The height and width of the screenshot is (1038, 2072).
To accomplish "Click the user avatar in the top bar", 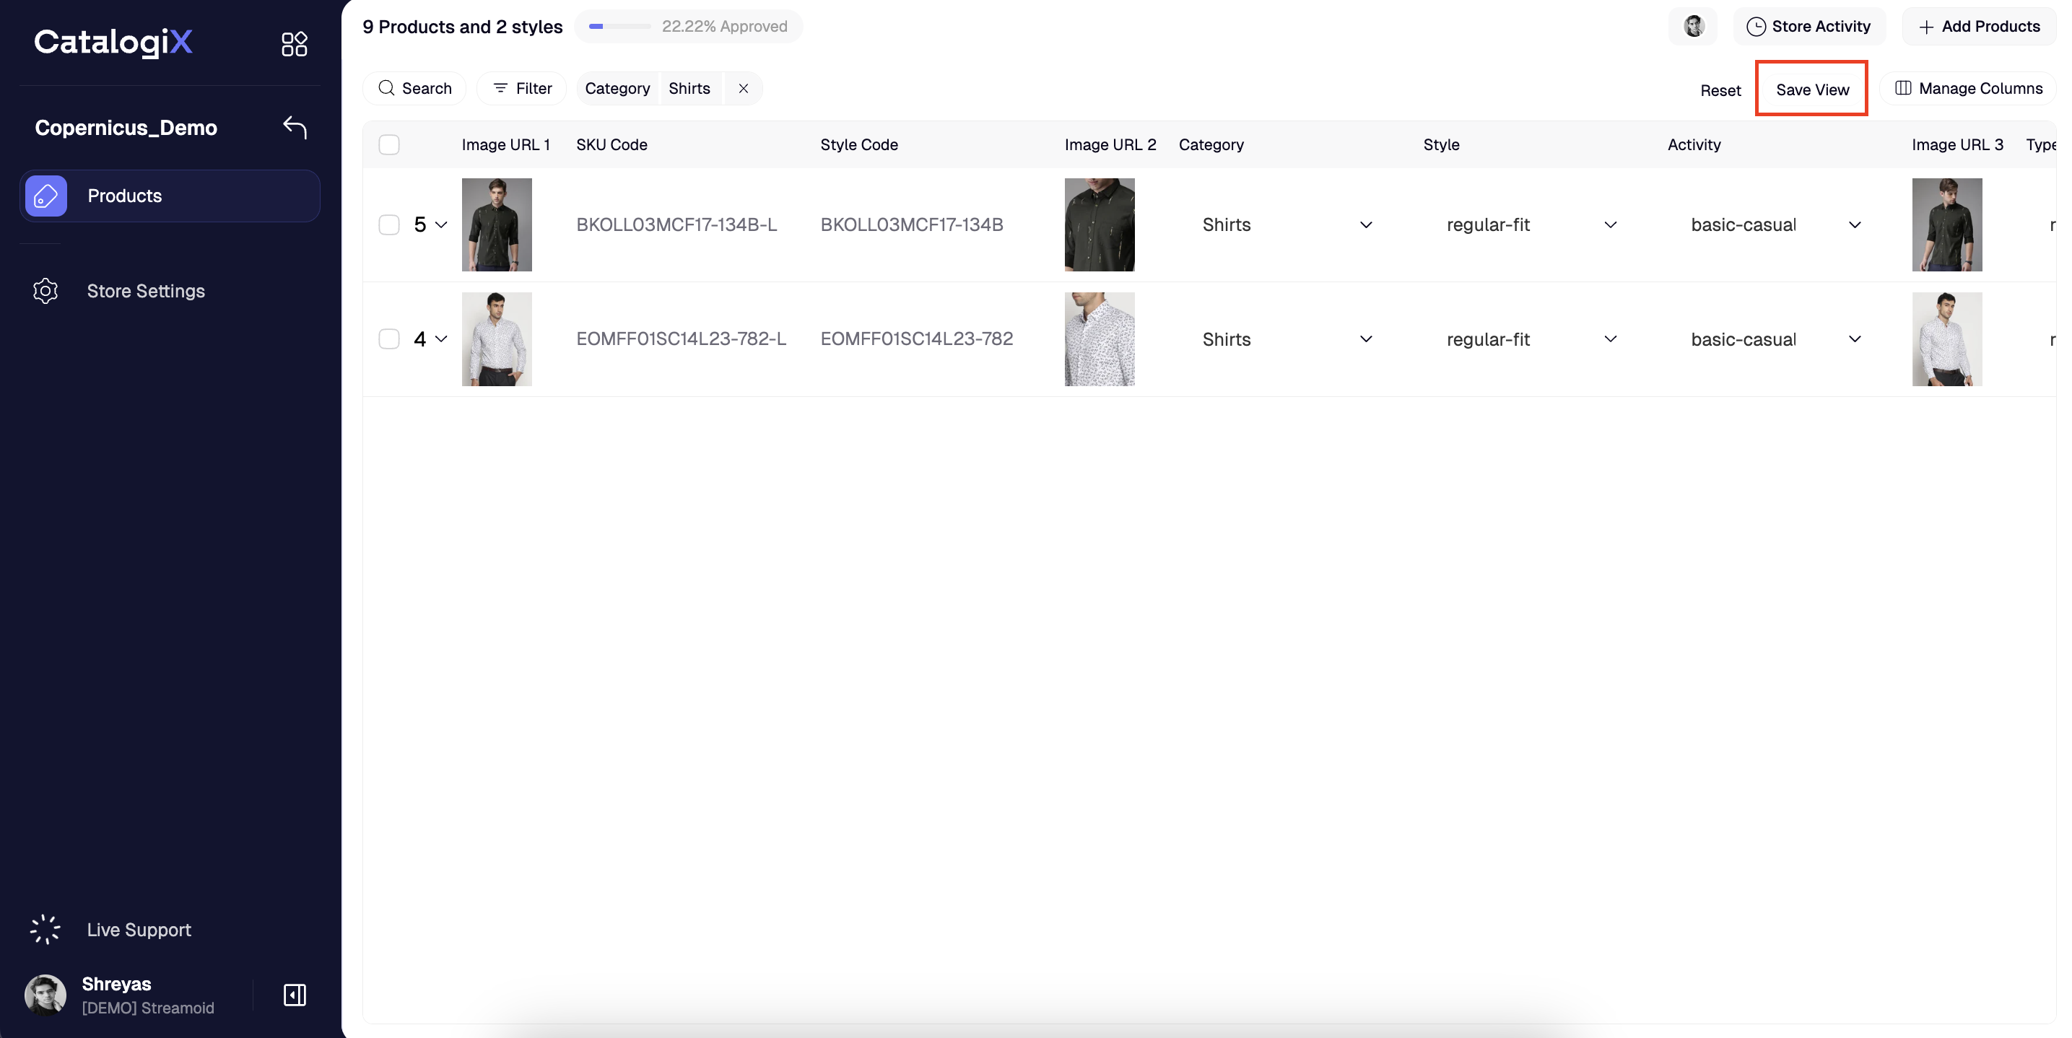I will (x=1693, y=27).
